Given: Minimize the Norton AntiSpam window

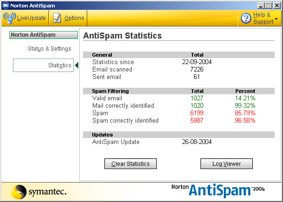Looking at the screenshot, I should point(260,6).
